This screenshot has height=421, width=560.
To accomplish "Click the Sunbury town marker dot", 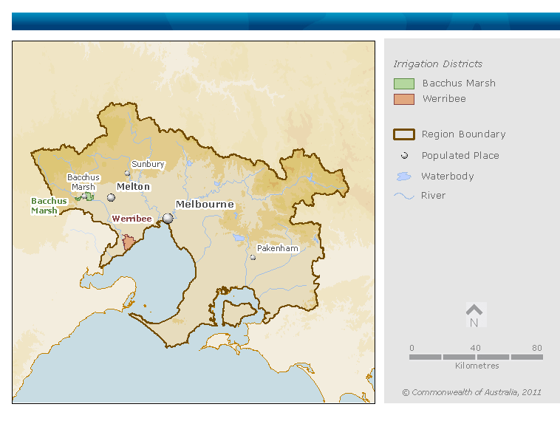I will 127,173.
